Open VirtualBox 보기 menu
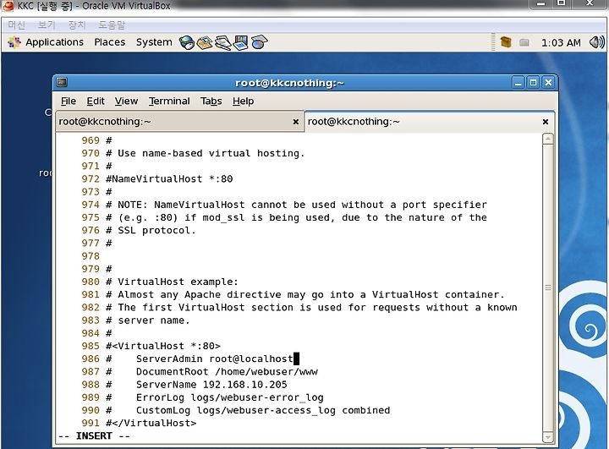The width and height of the screenshot is (609, 449). (47, 25)
